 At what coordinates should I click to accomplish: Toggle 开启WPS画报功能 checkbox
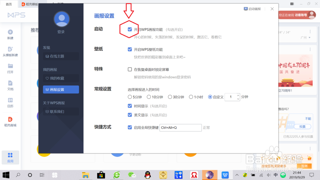[x=130, y=29]
